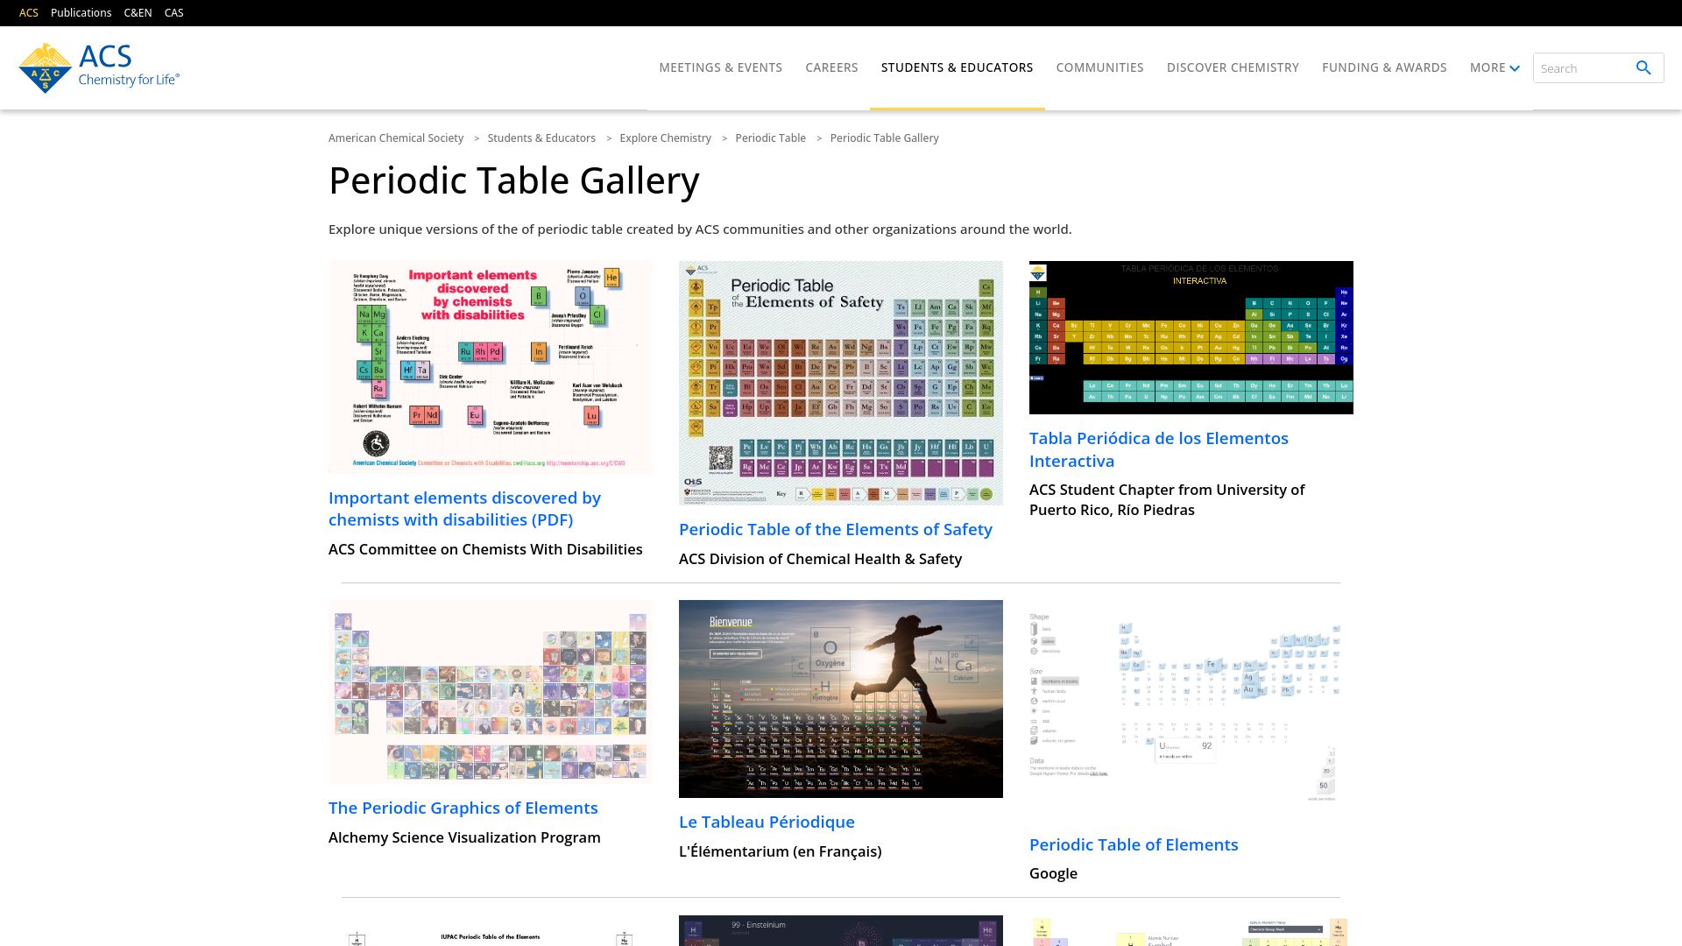Open the Discover Chemistry menu
This screenshot has width=1682, height=946.
pyautogui.click(x=1233, y=67)
